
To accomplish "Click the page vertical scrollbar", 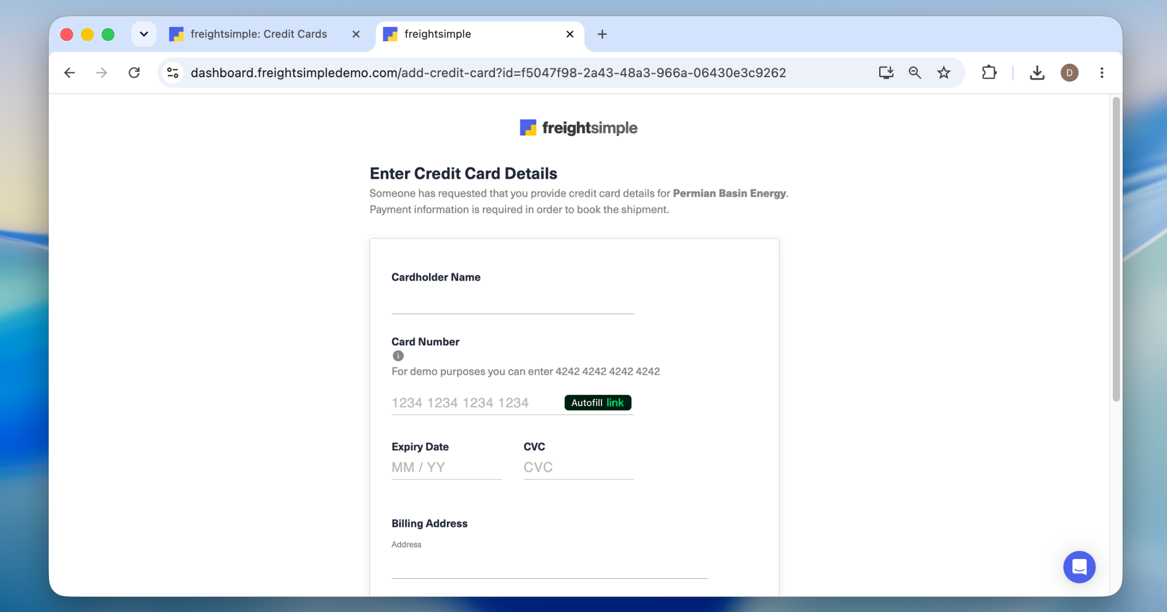I will [1115, 249].
